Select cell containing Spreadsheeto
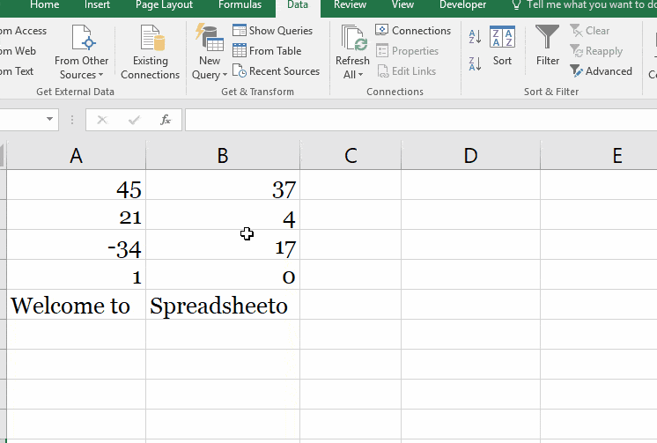The image size is (657, 443). (x=222, y=306)
